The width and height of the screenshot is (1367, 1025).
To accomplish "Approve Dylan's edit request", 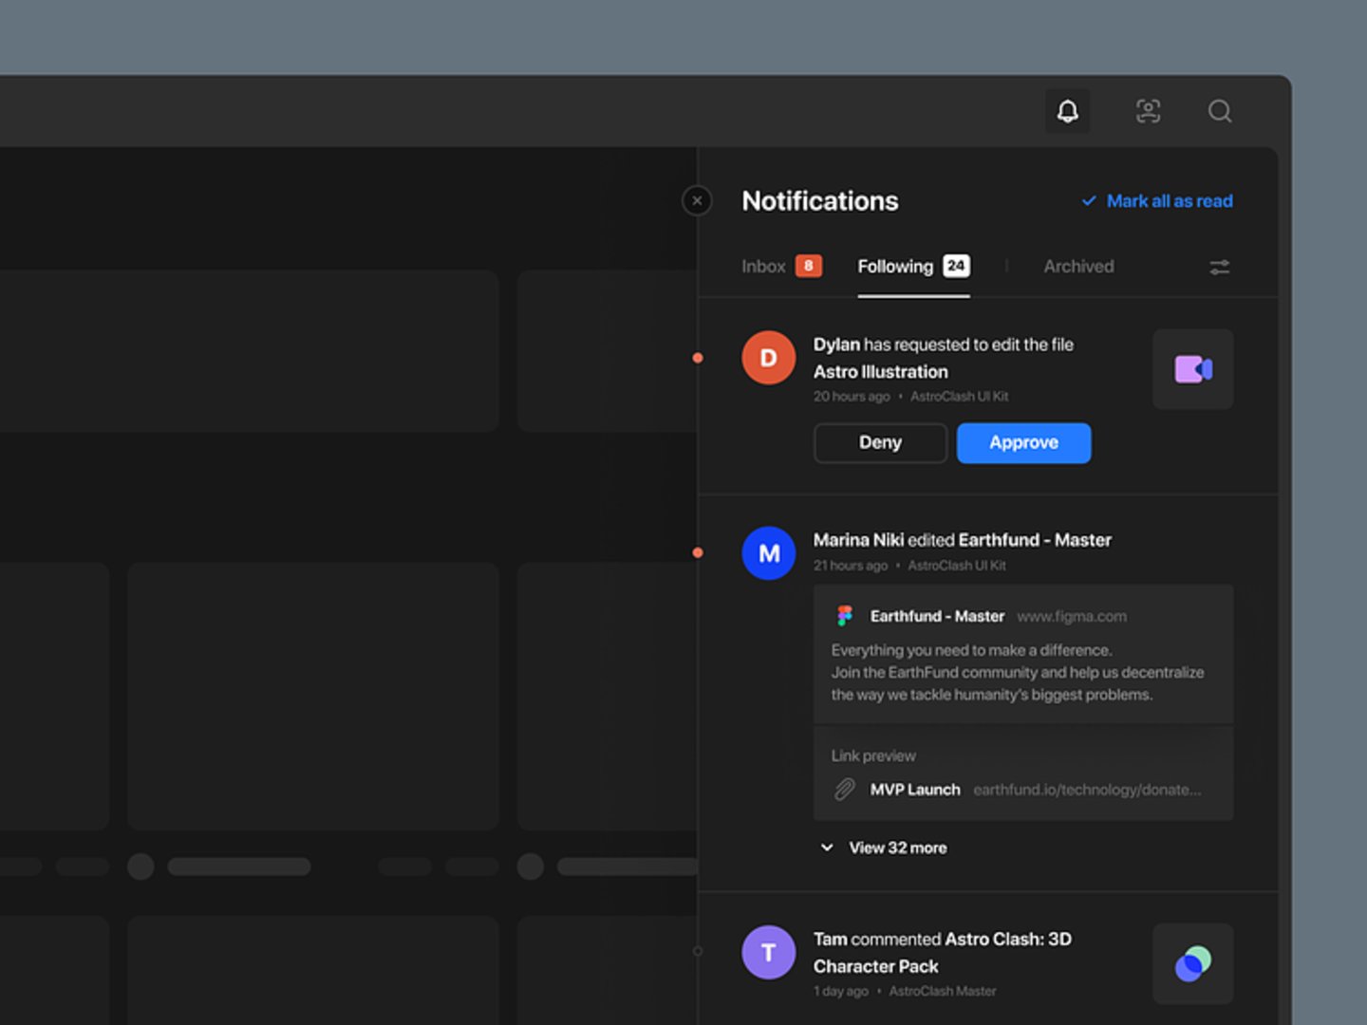I will click(x=1023, y=443).
